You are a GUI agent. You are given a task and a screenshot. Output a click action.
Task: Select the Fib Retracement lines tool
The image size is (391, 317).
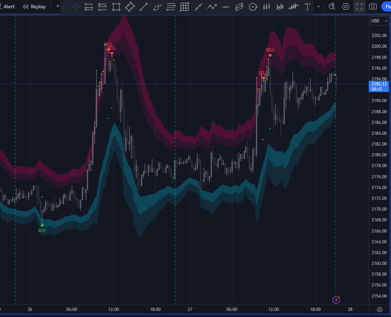171,7
